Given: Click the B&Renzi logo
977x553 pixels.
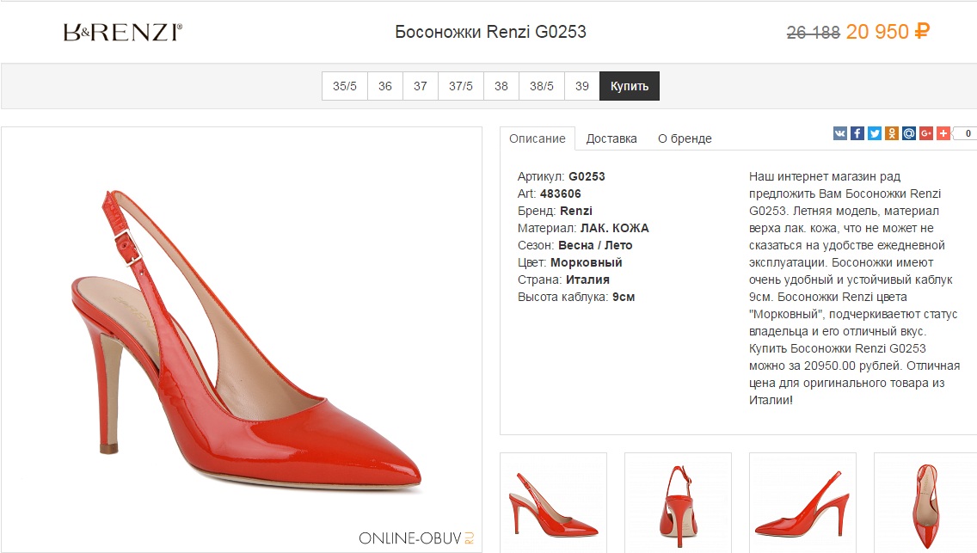Looking at the screenshot, I should tap(122, 33).
